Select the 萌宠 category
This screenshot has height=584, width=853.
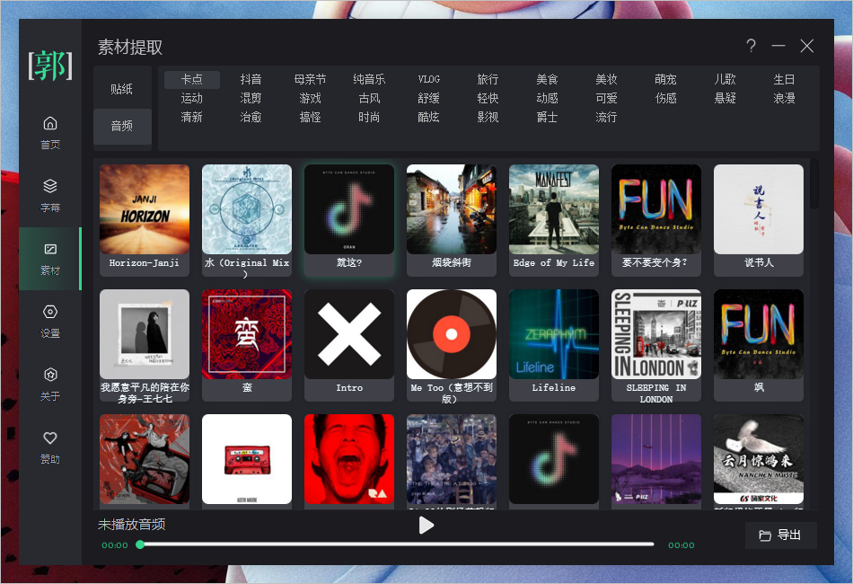pyautogui.click(x=666, y=79)
